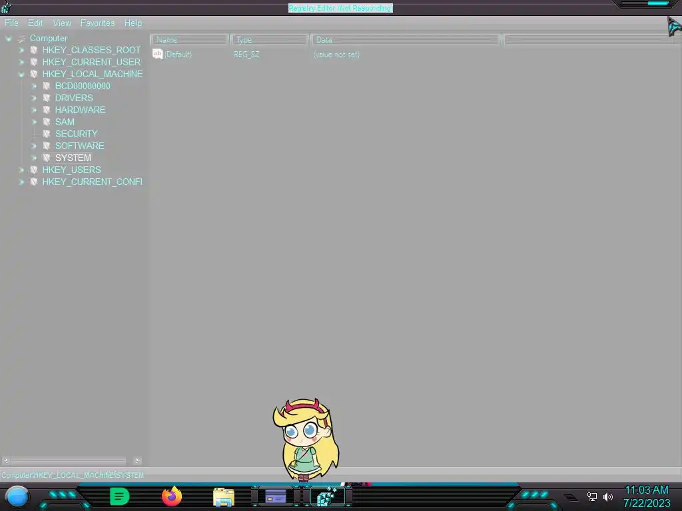Switch to the Registry Editor taskbar button
The height and width of the screenshot is (511, 682).
point(328,496)
